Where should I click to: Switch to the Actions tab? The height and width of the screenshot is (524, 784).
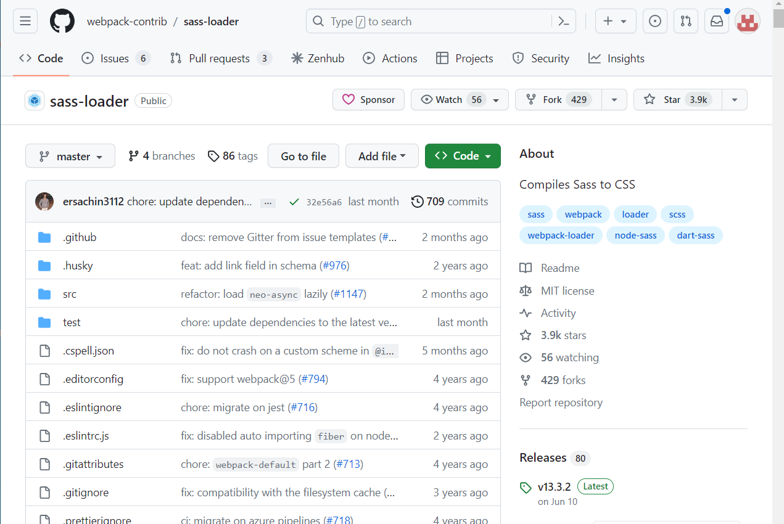tap(390, 59)
